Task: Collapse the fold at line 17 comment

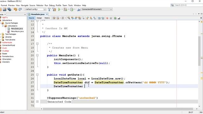Action: pos(37,44)
